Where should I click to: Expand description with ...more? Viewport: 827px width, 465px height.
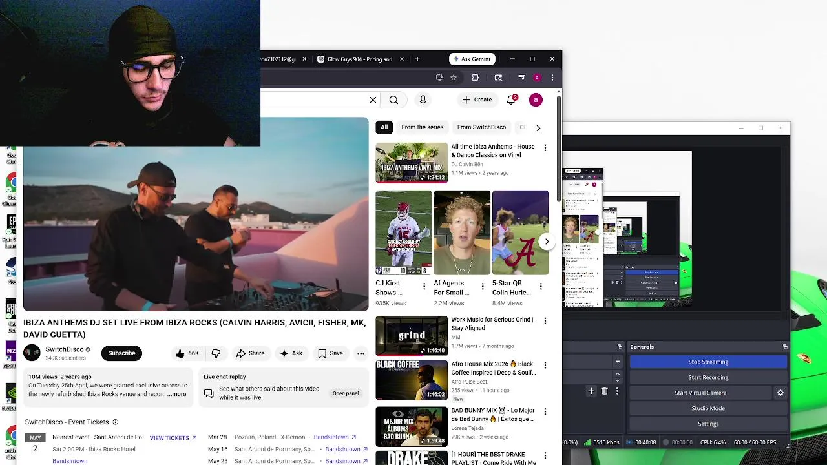pyautogui.click(x=176, y=394)
